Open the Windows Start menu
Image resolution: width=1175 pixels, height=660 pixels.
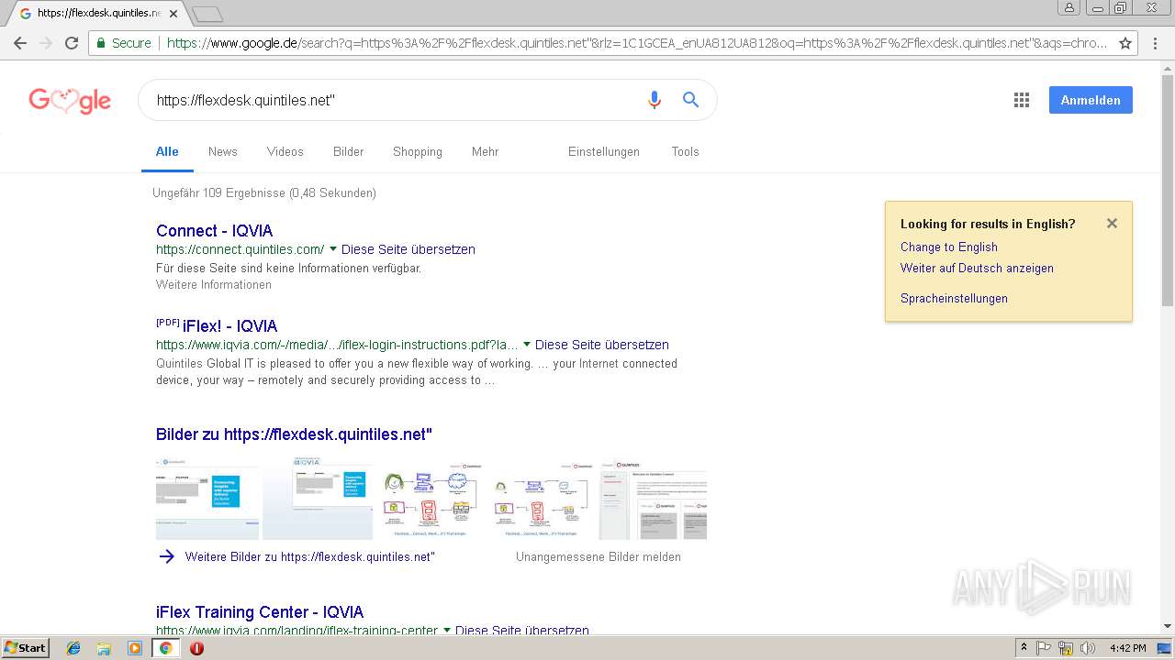pyautogui.click(x=25, y=648)
